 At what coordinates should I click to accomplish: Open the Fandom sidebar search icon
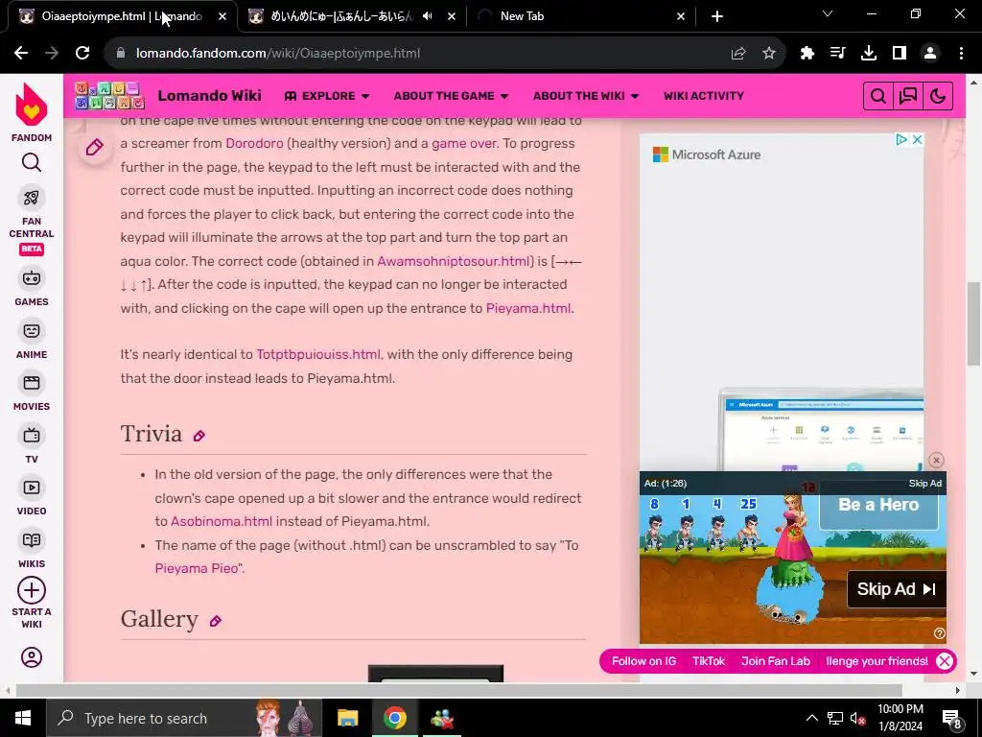32,162
